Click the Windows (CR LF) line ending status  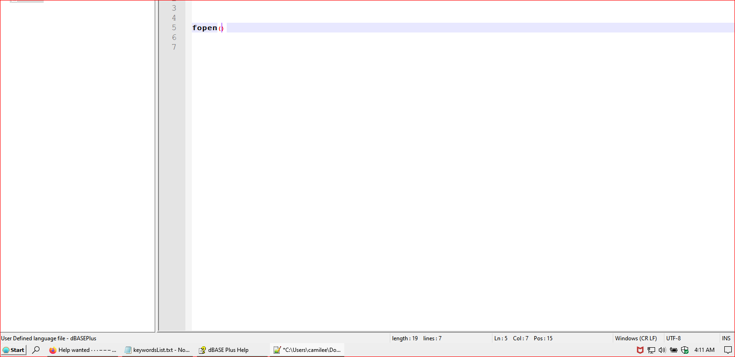click(636, 338)
